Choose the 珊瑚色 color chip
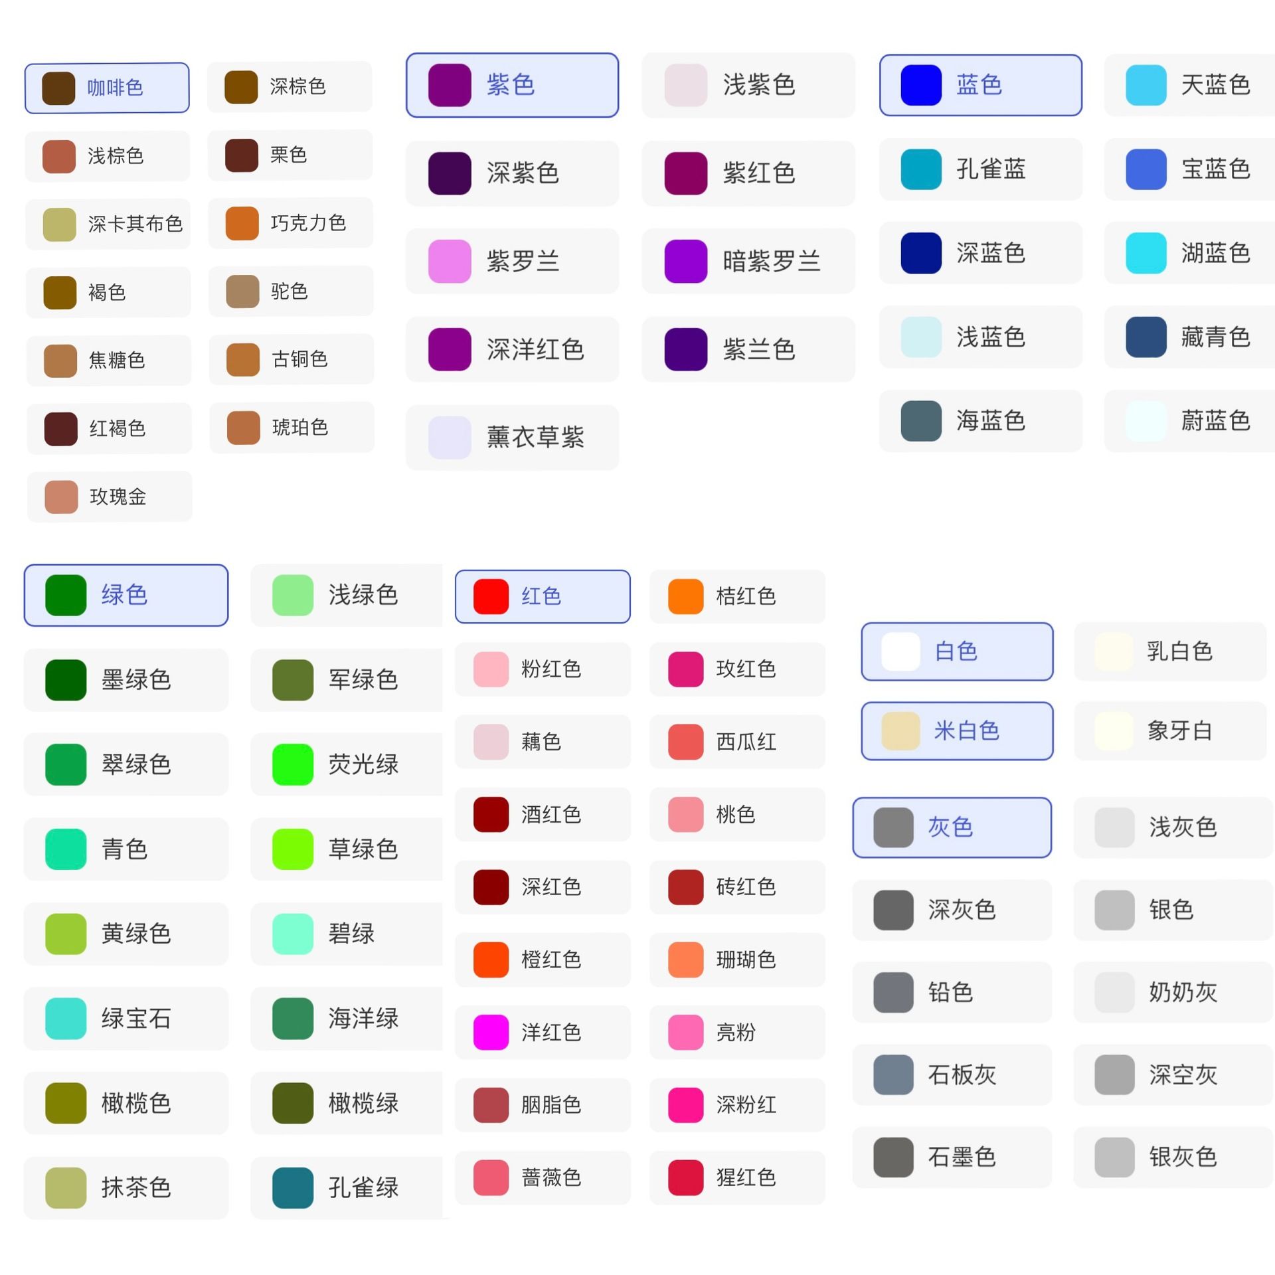 tap(736, 960)
